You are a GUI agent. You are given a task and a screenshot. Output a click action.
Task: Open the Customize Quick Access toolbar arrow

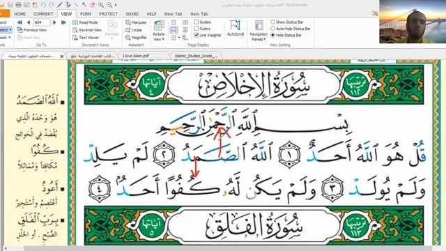[116, 5]
